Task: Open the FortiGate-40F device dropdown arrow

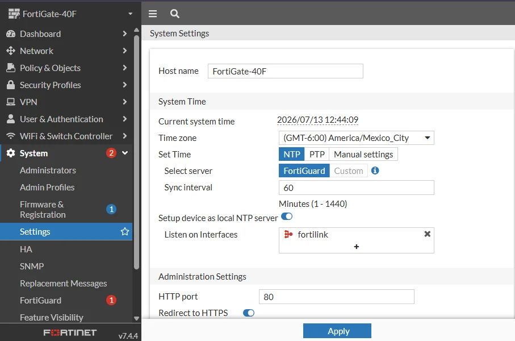Action: (131, 14)
